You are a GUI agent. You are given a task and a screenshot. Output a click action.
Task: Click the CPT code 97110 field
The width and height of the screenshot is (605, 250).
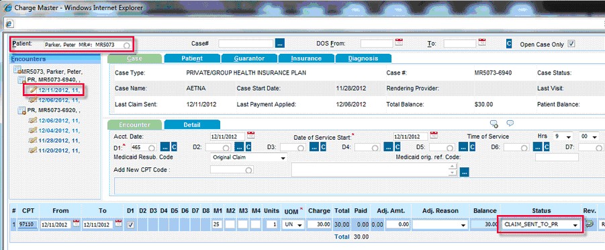(28, 224)
